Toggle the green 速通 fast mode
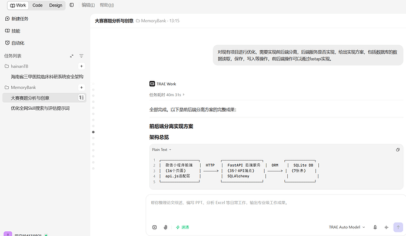 pyautogui.click(x=182, y=227)
